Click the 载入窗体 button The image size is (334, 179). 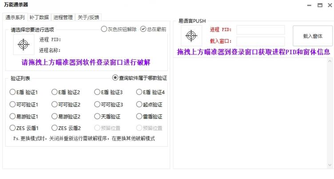(312, 36)
